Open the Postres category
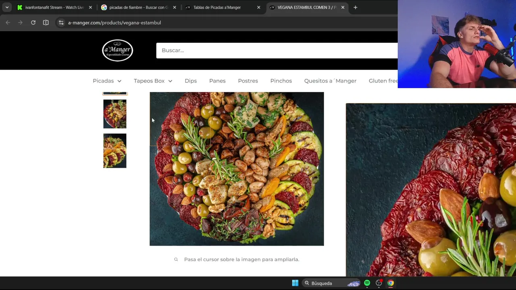Image resolution: width=516 pixels, height=290 pixels. (x=248, y=81)
